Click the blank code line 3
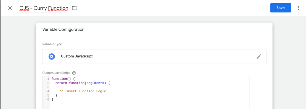306x109 pixels. coord(150,87)
